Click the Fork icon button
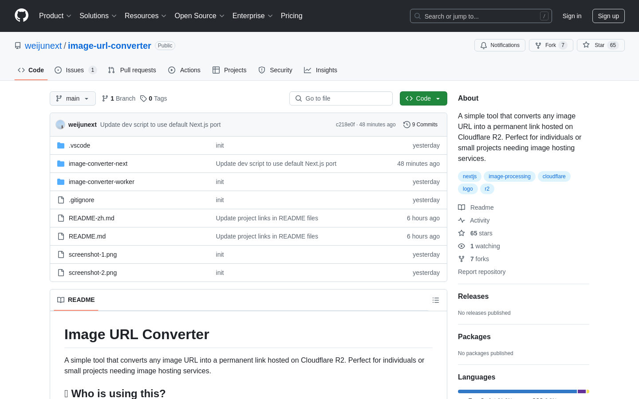Screen dimensions: 639x399 pos(538,45)
